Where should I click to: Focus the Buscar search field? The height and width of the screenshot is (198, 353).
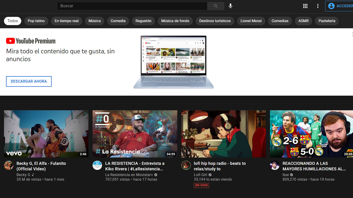[132, 6]
